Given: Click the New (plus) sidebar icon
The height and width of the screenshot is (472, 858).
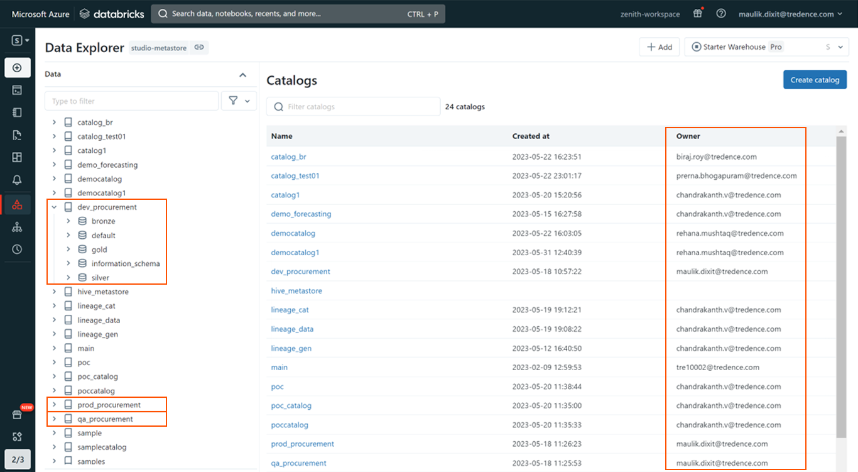Looking at the screenshot, I should click(x=17, y=68).
